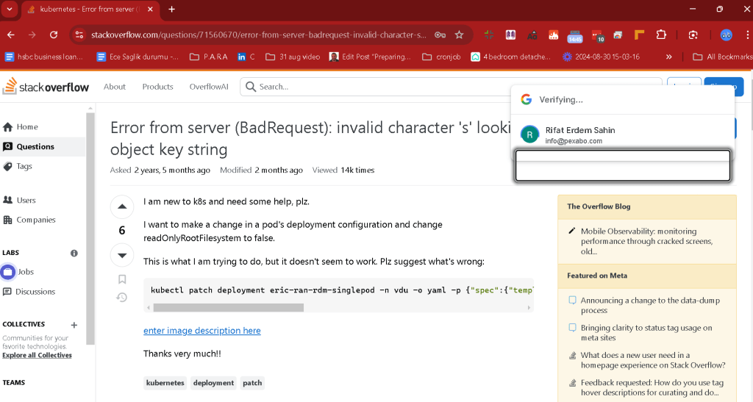Click the code block horizontal scrollbar
The height and width of the screenshot is (402, 753).
229,307
